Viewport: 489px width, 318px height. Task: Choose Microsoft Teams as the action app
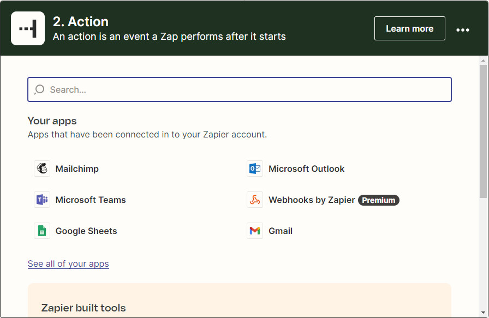click(x=91, y=200)
